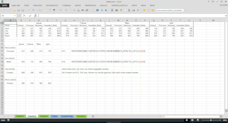This screenshot has width=228, height=123.
Task: Switch to Normal view in status bar
Action: 187,120
